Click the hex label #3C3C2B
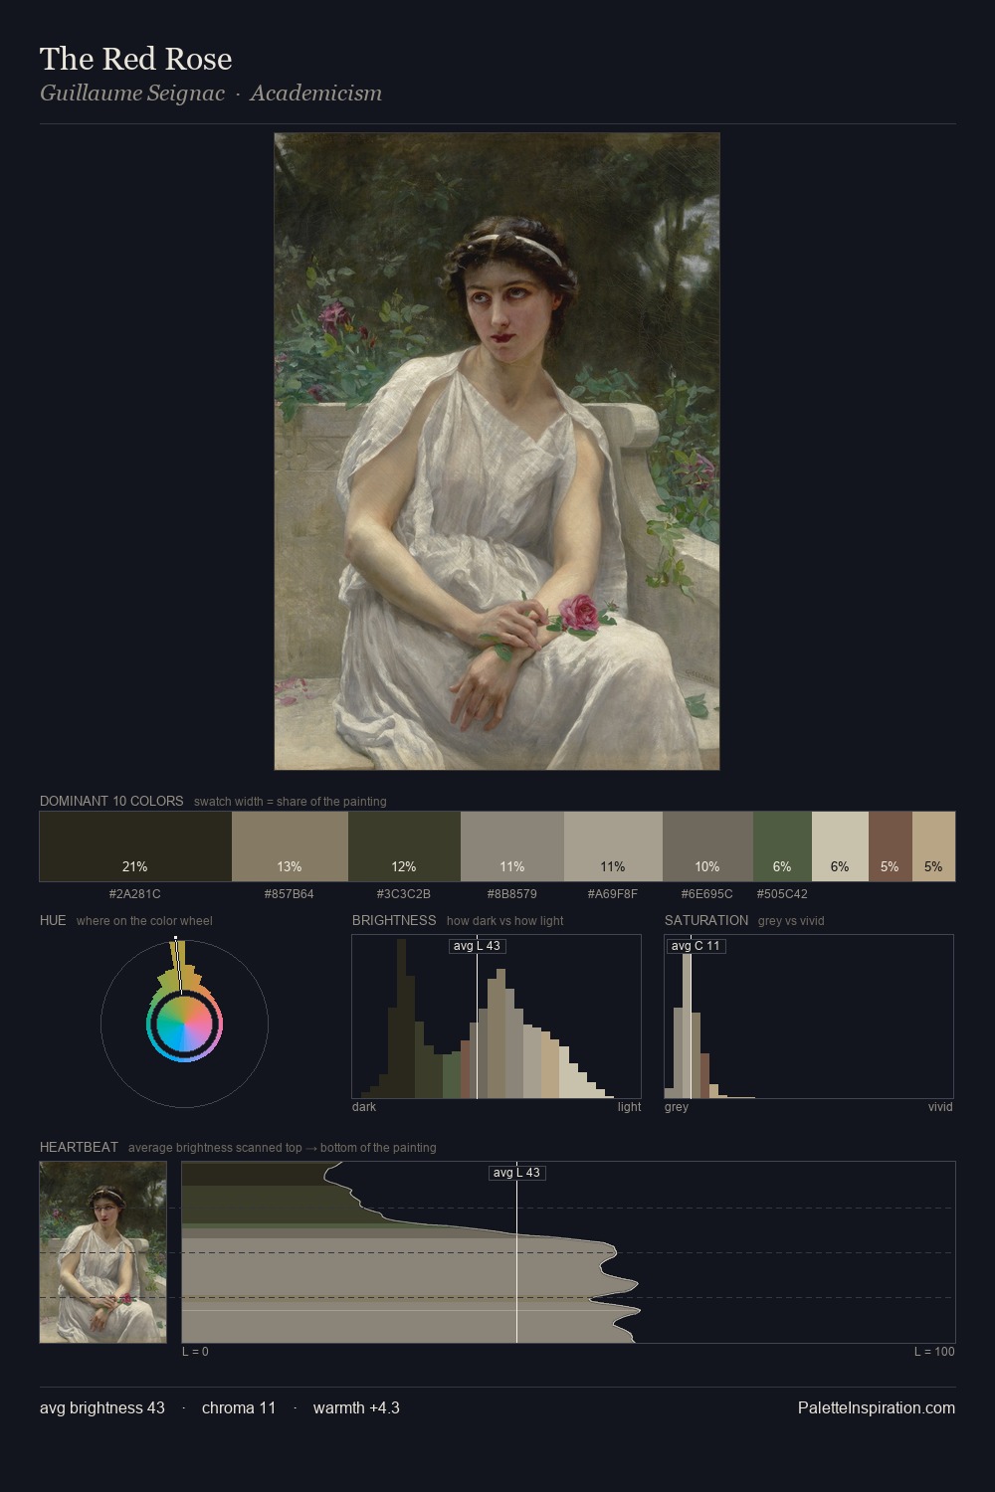995x1492 pixels. point(404,894)
